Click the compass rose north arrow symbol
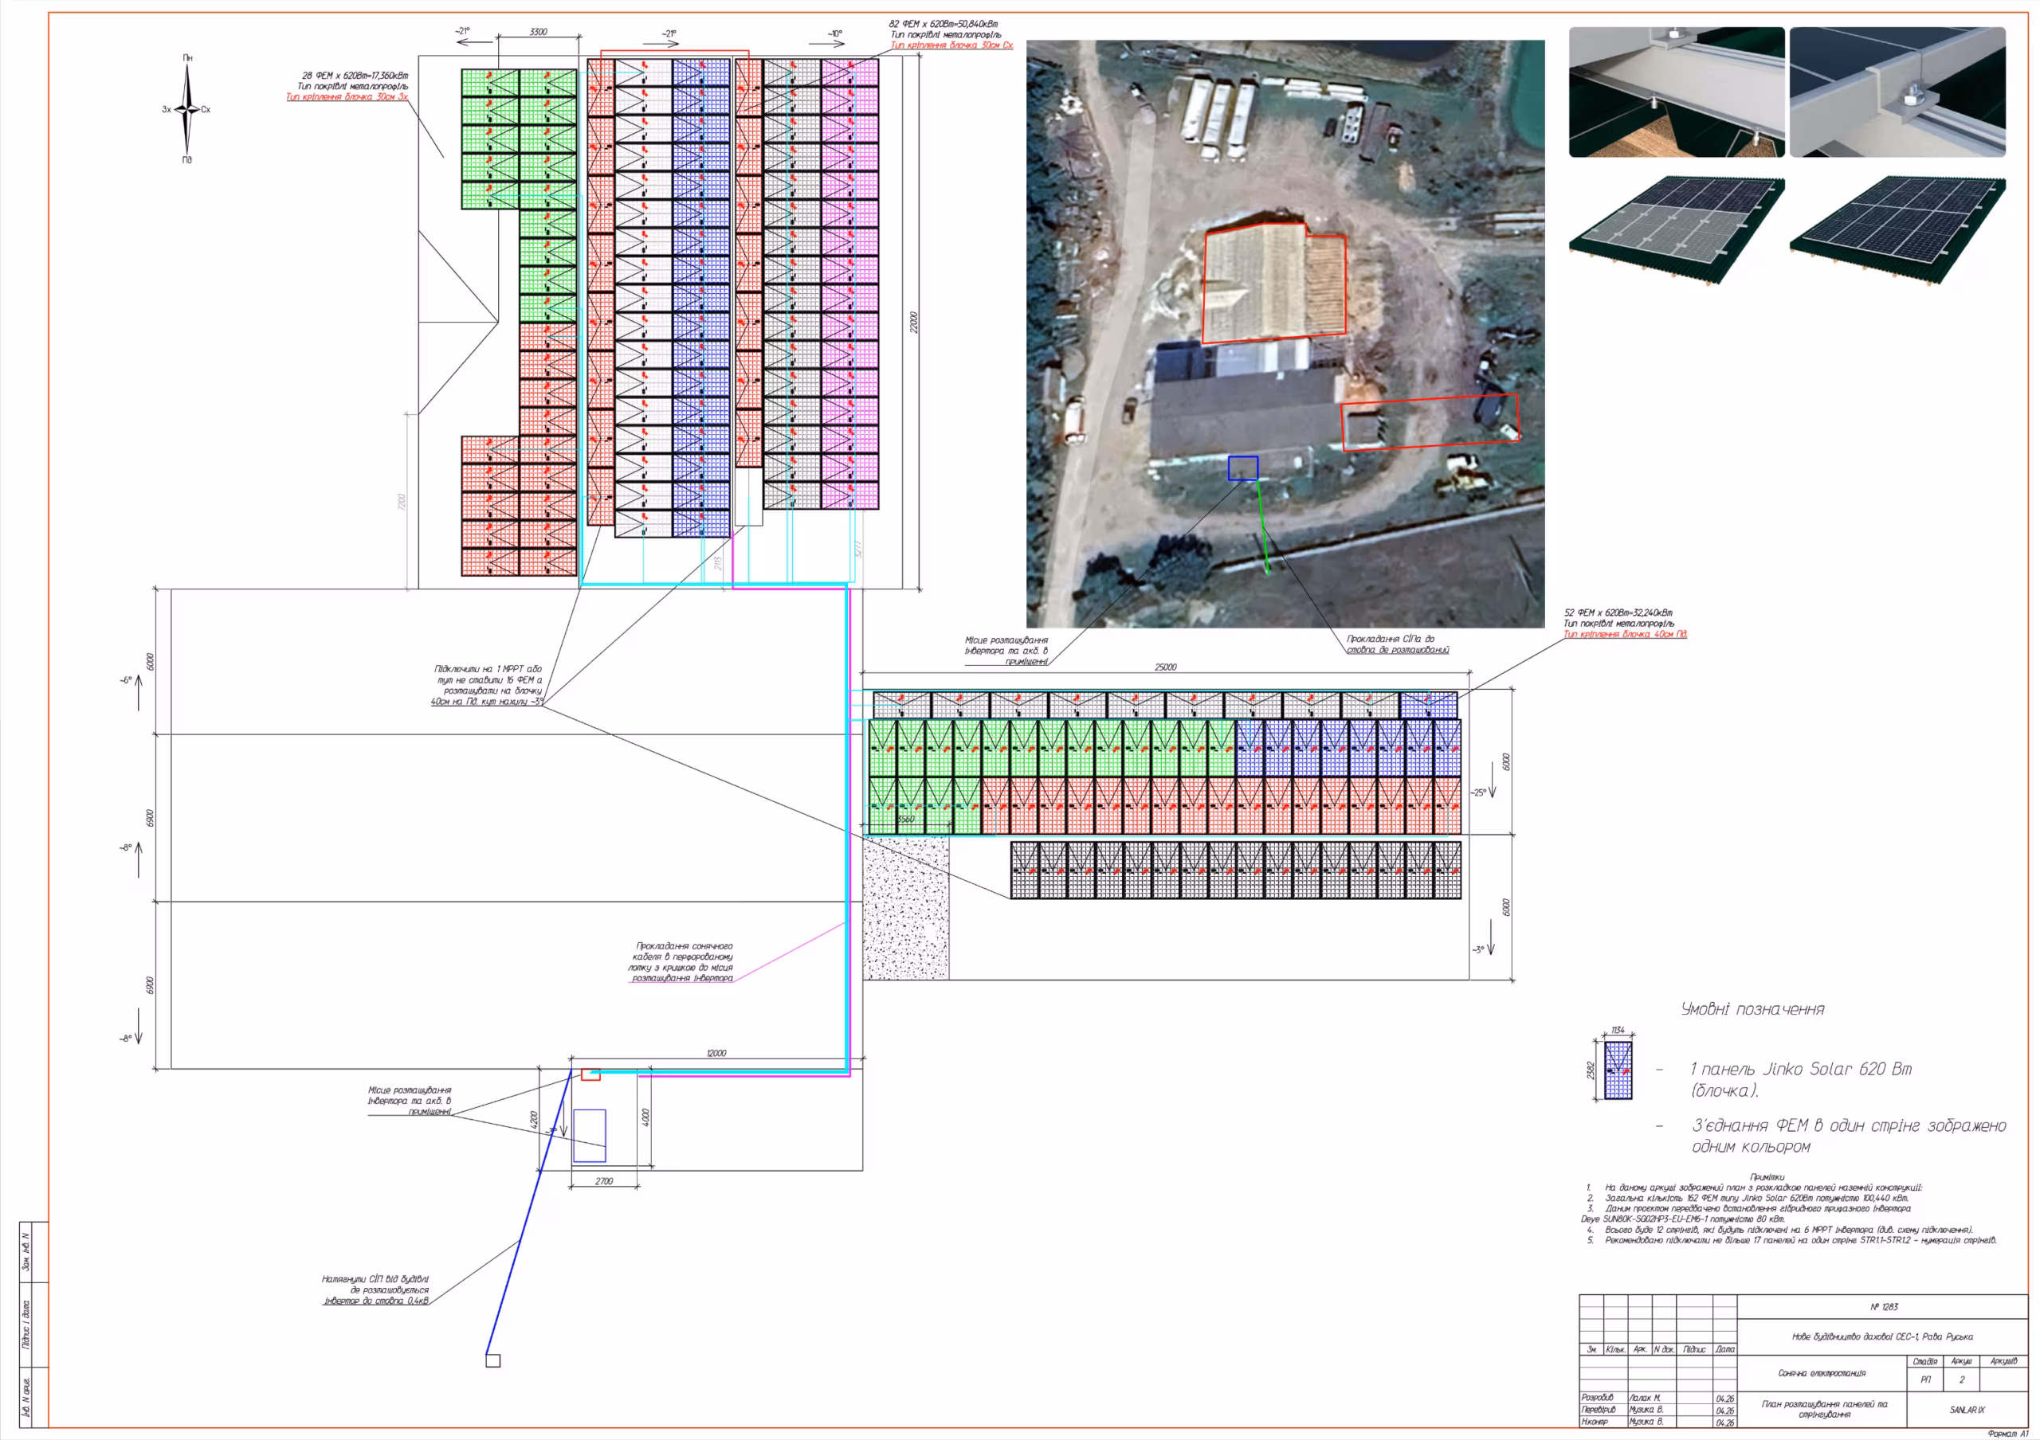Image resolution: width=2040 pixels, height=1440 pixels. pyautogui.click(x=186, y=108)
